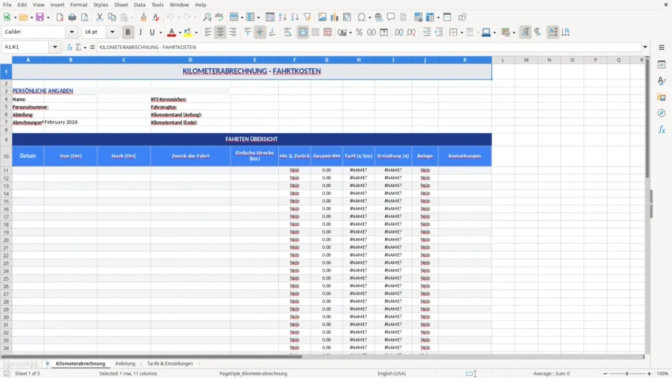This screenshot has height=378, width=672.
Task: Open dropdown arrow next to Open icon
Action: 31,18
